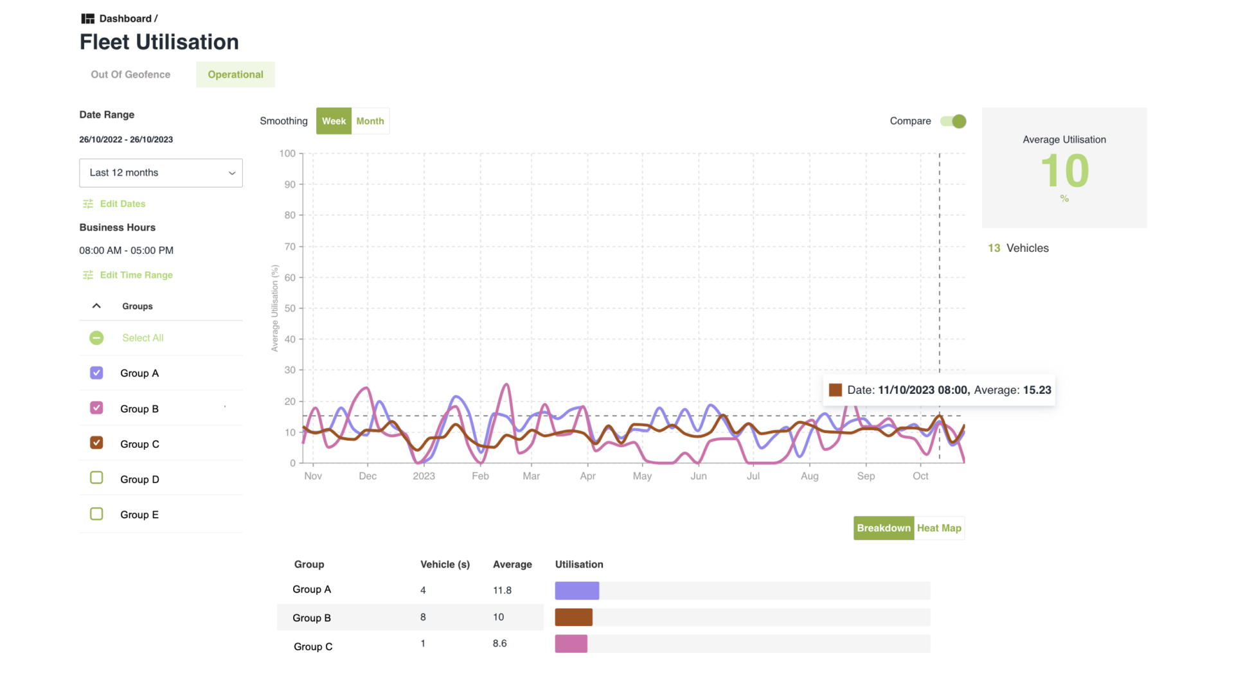The image size is (1234, 694).
Task: Click the Edit Dates link
Action: click(x=123, y=204)
